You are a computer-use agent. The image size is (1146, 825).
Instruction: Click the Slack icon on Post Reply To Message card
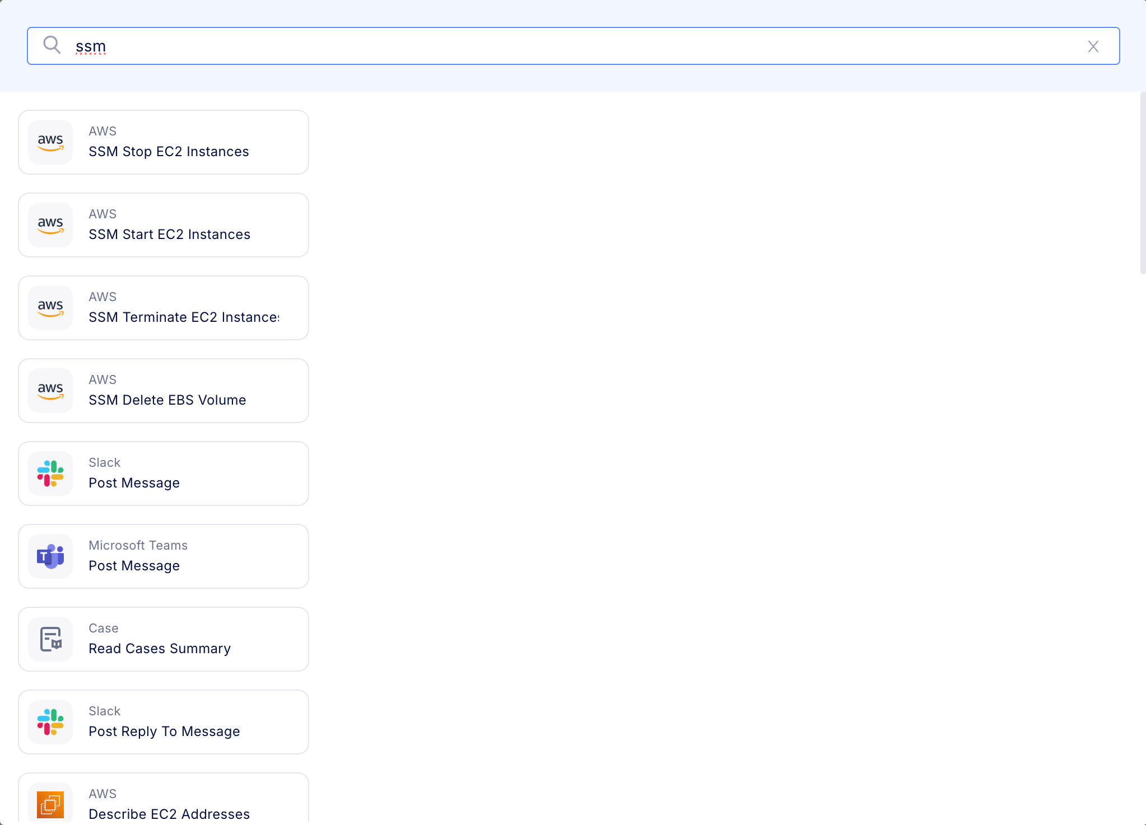click(x=50, y=722)
